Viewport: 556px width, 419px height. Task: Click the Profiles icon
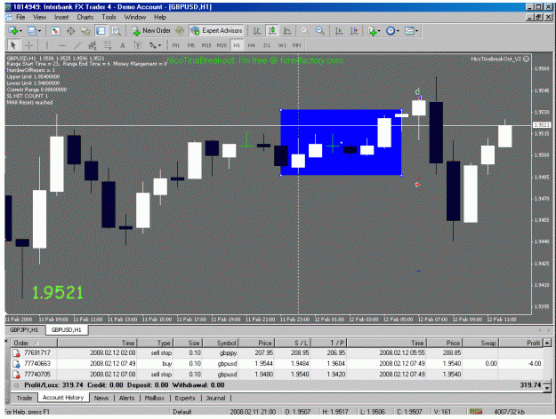click(32, 31)
